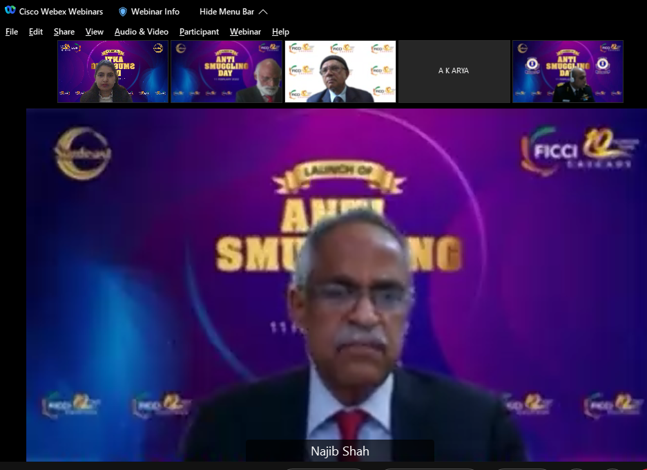This screenshot has height=470, width=647.
Task: Open the Edit menu
Action: click(x=35, y=32)
